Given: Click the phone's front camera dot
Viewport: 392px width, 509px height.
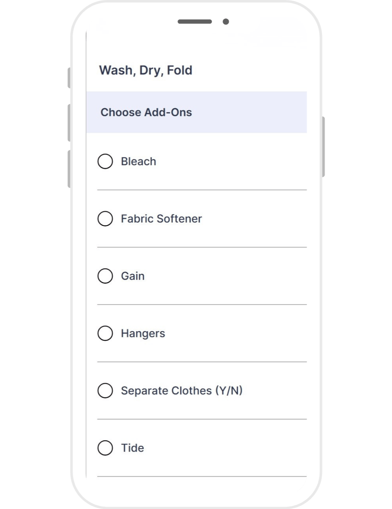Looking at the screenshot, I should click(226, 22).
